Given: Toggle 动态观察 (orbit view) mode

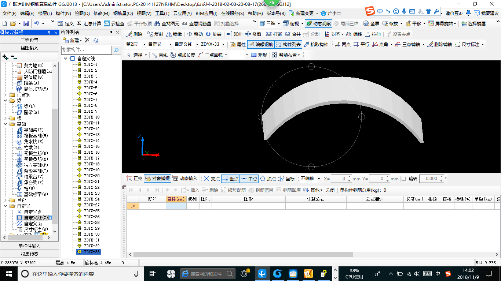Looking at the screenshot, I should click(x=318, y=23).
